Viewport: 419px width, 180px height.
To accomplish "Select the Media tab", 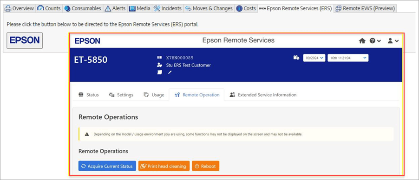I will click(x=139, y=8).
